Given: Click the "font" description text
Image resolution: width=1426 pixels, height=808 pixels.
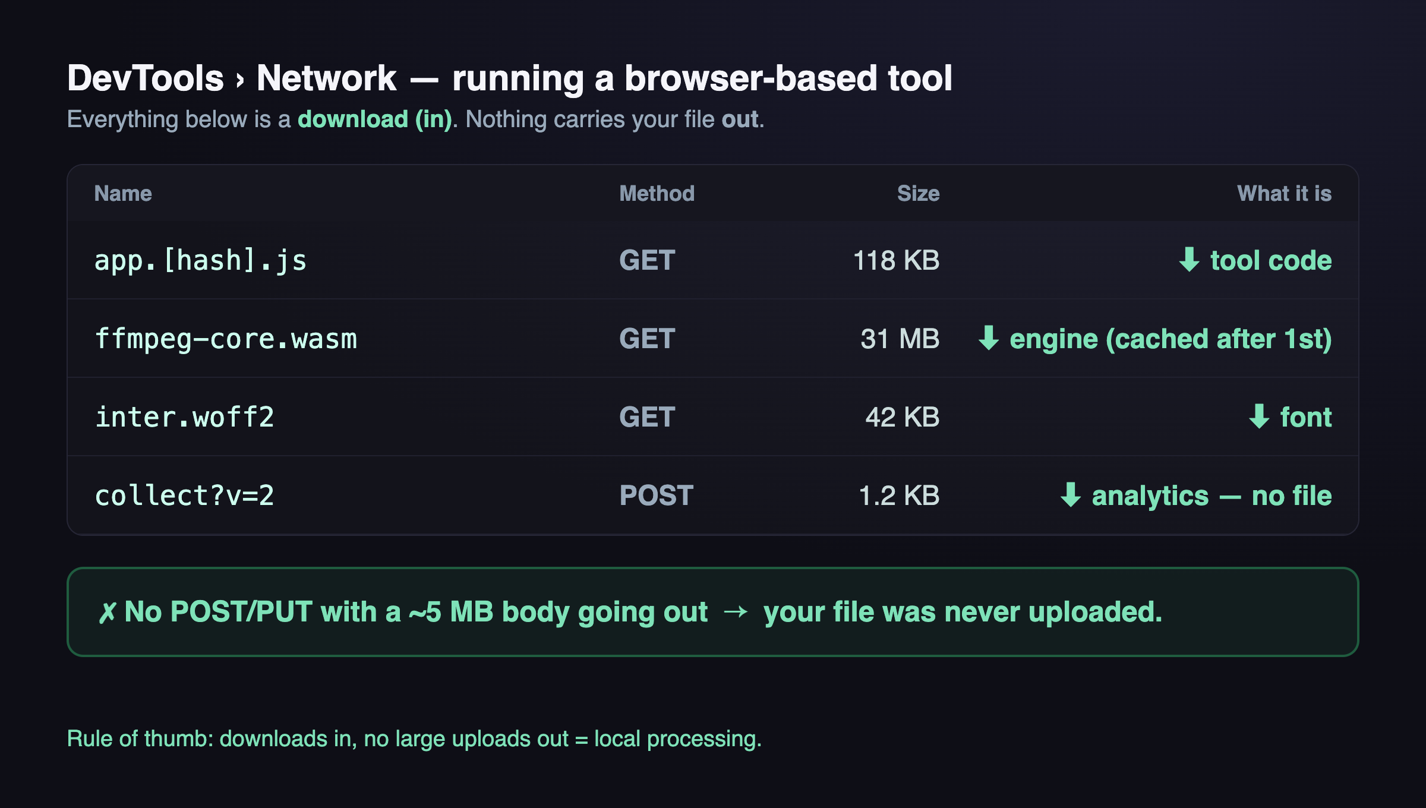Looking at the screenshot, I should point(1306,417).
